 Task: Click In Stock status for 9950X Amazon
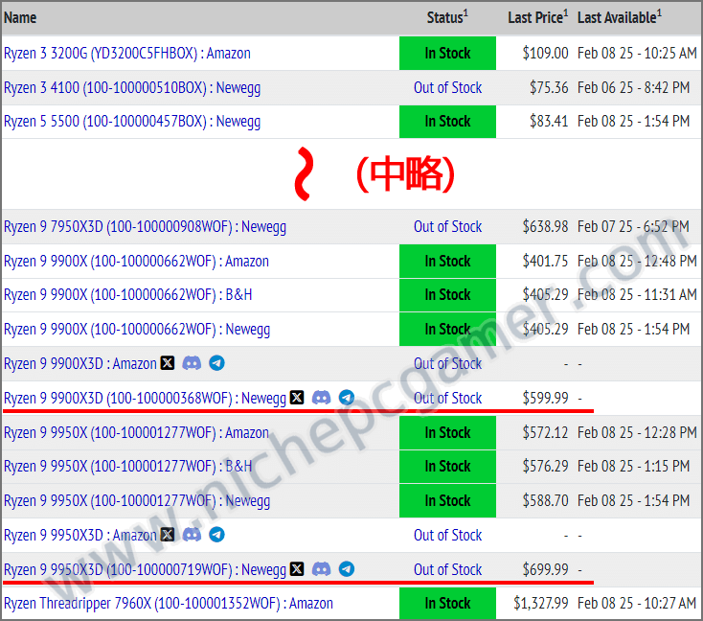click(x=447, y=432)
